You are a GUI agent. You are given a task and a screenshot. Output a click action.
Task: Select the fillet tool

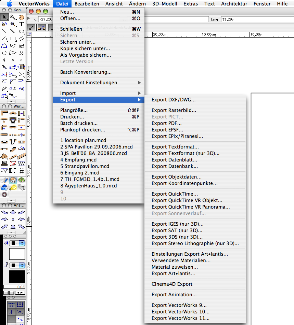(x=4, y=82)
